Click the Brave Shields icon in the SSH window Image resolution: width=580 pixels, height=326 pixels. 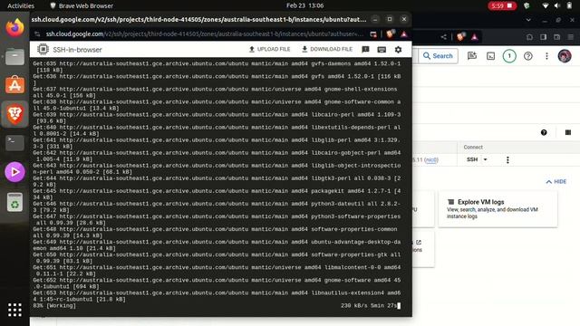tap(390, 34)
